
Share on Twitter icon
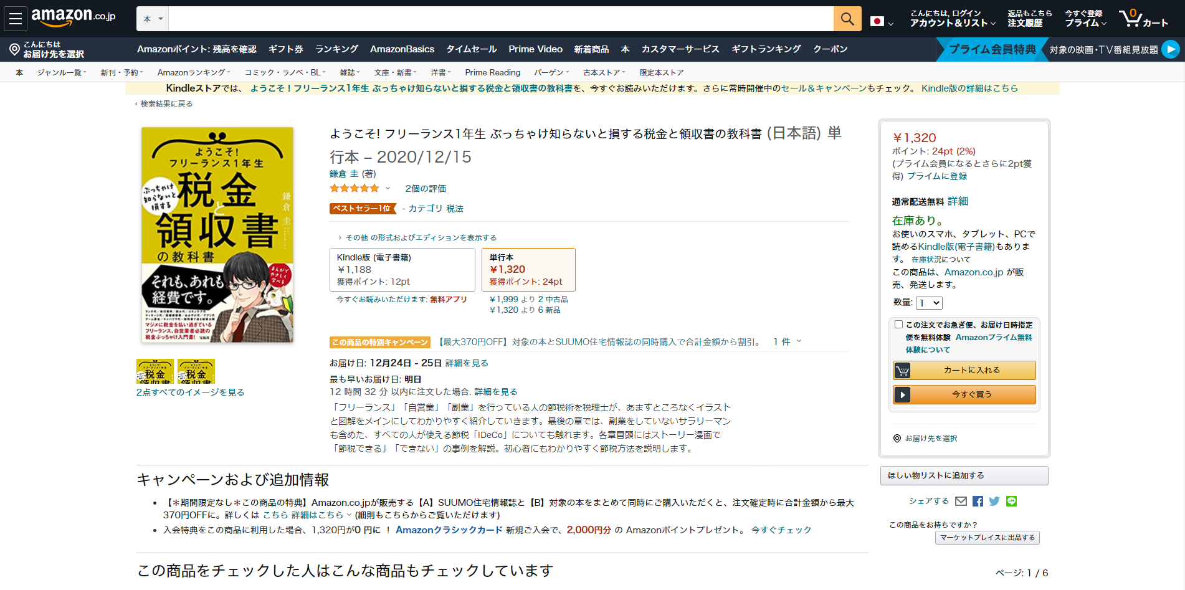pos(994,502)
